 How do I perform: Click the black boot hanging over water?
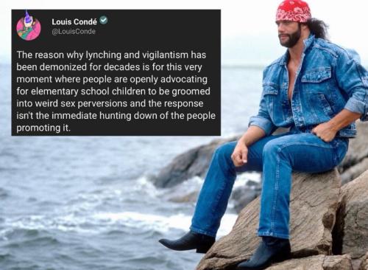[187, 242]
